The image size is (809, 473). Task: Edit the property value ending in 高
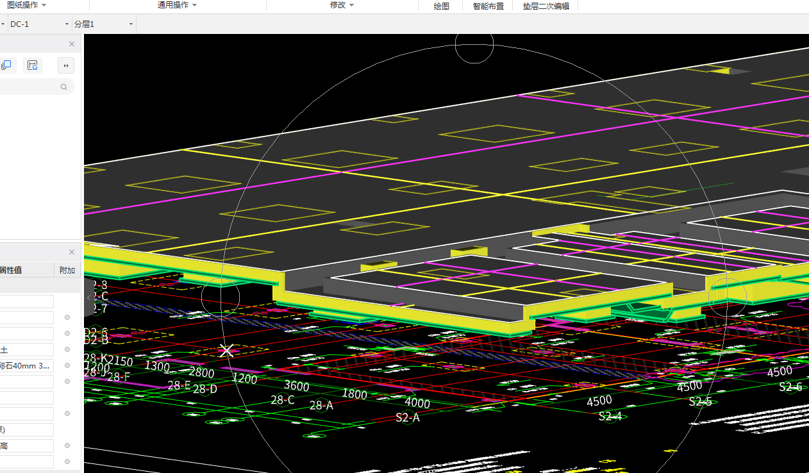pyautogui.click(x=27, y=445)
